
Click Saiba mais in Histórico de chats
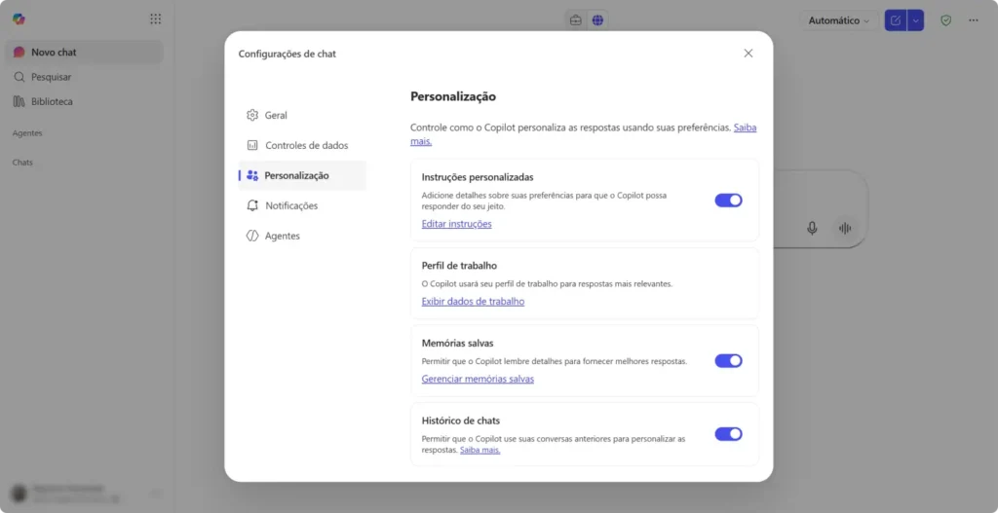[480, 450]
